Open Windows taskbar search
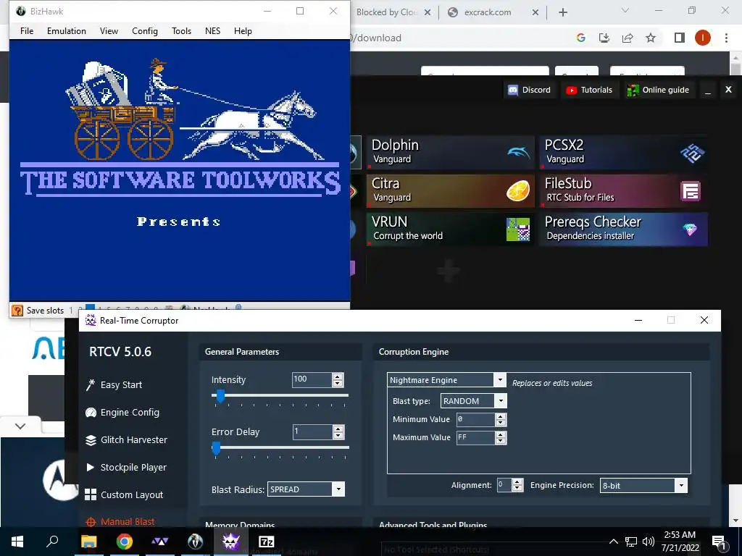The height and width of the screenshot is (556, 742). coord(52,542)
